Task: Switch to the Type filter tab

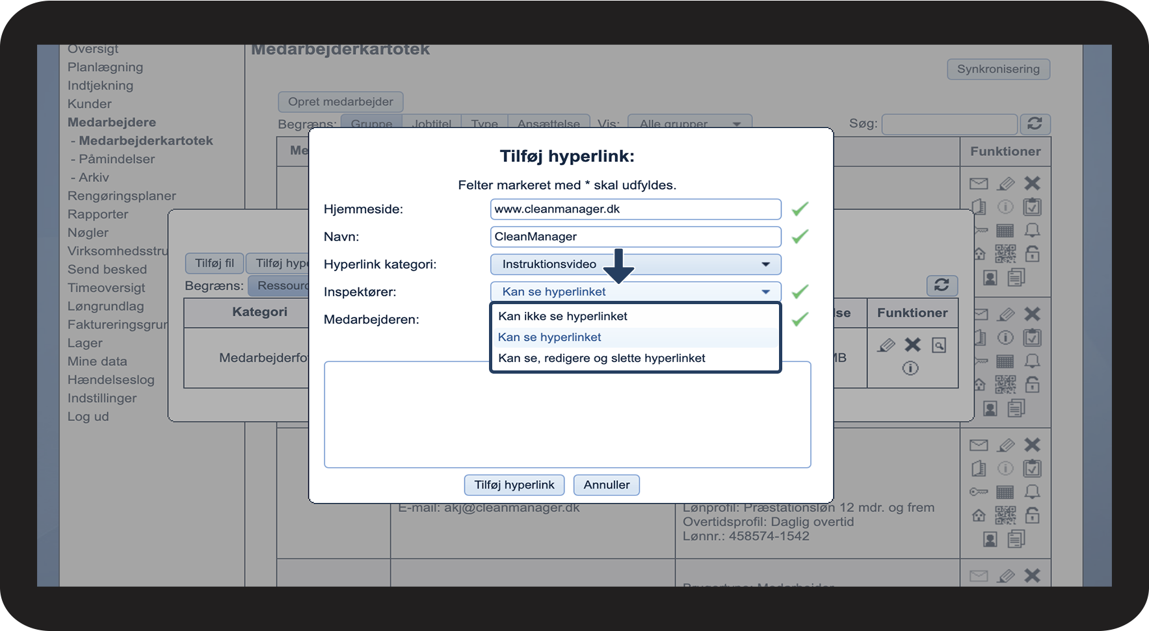Action: pos(484,123)
